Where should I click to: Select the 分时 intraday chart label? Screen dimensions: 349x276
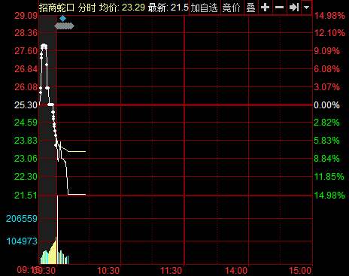[86, 8]
